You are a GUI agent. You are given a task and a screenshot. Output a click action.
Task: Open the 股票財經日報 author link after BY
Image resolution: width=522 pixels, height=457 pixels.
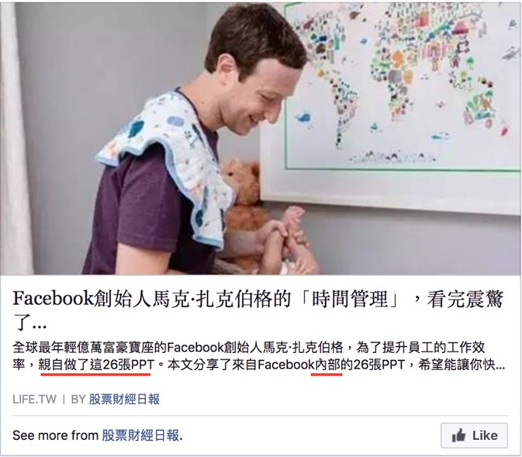point(124,399)
